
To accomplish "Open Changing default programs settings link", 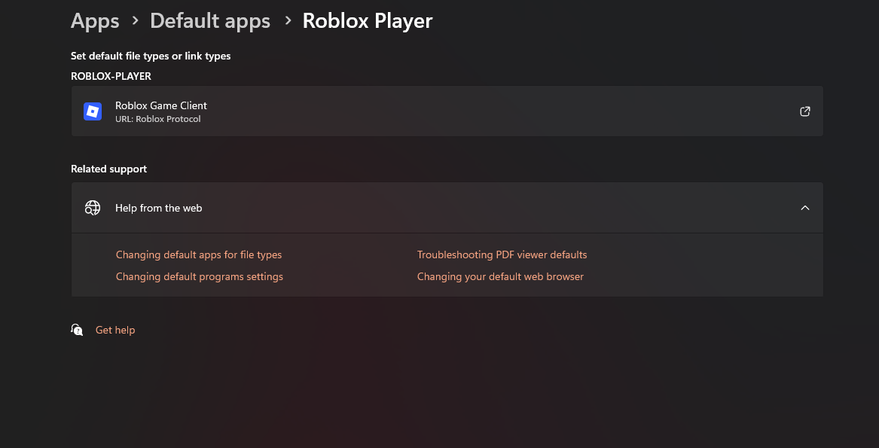I will [x=200, y=276].
